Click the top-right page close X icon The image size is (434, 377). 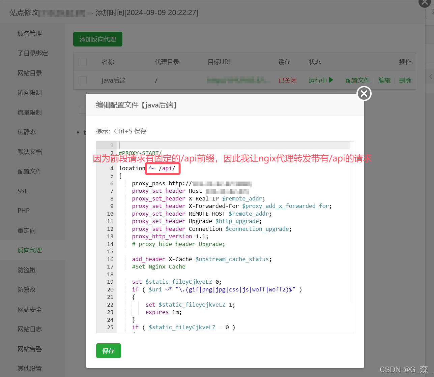click(x=424, y=3)
